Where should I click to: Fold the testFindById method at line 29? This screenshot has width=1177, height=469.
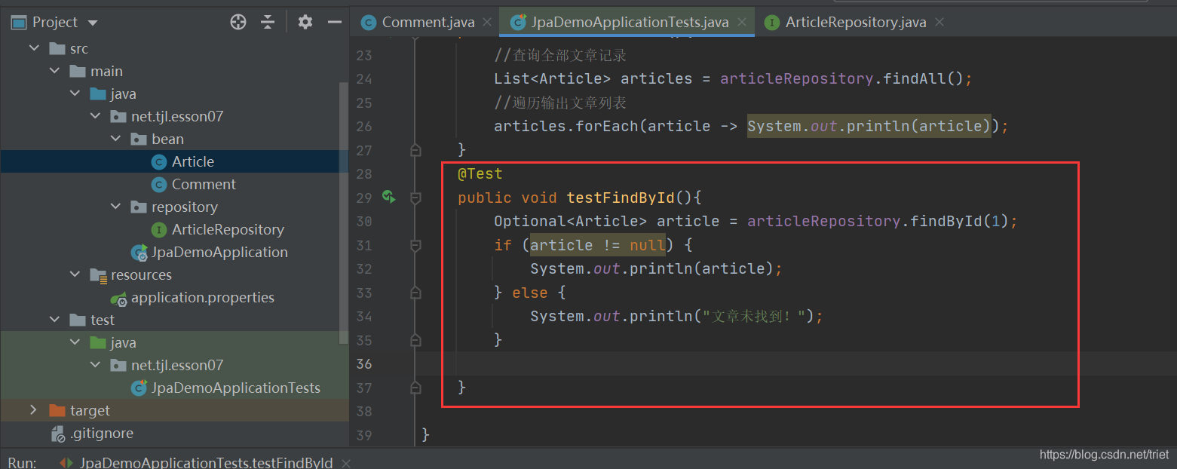415,198
